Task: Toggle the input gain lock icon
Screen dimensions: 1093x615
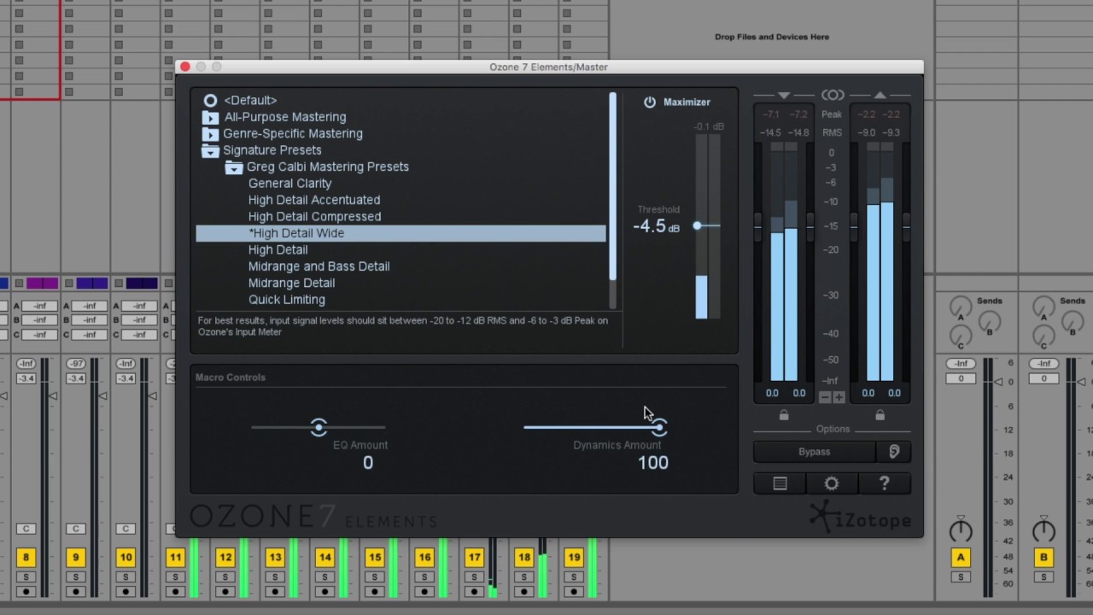Action: 784,415
